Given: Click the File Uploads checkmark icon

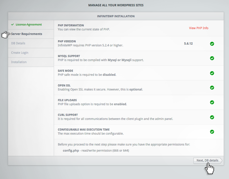Looking at the screenshot, I should click(x=212, y=102).
